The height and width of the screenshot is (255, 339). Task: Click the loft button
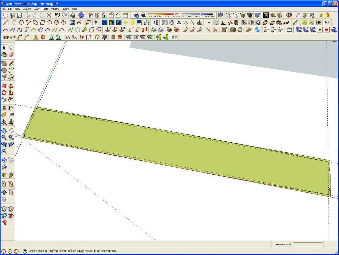328,22
